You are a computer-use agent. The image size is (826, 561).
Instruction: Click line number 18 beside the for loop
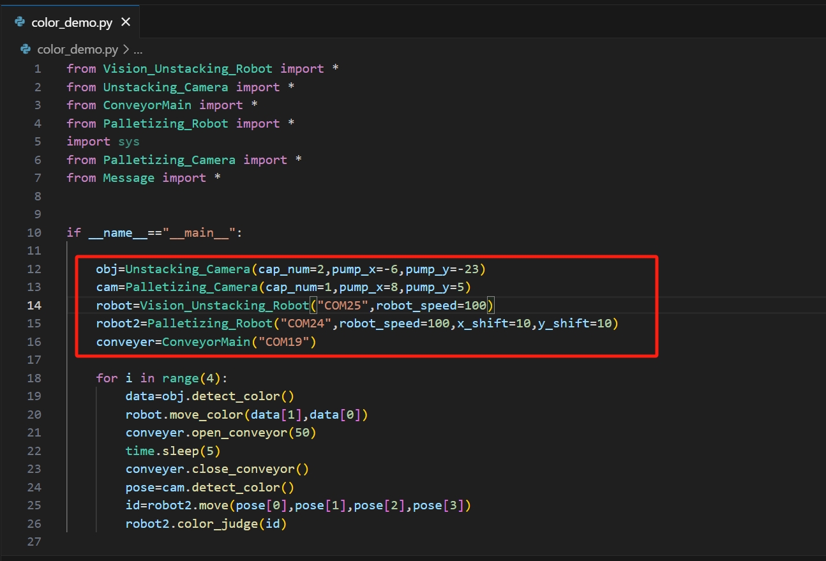tap(34, 378)
